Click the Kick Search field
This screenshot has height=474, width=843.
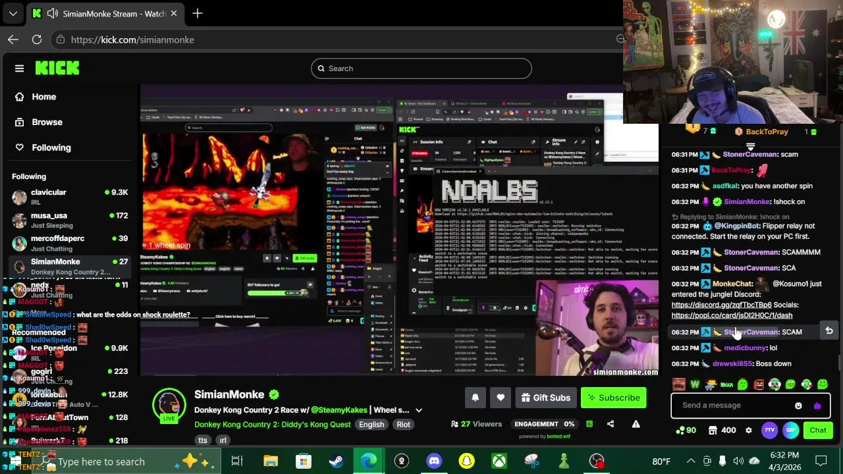421,68
